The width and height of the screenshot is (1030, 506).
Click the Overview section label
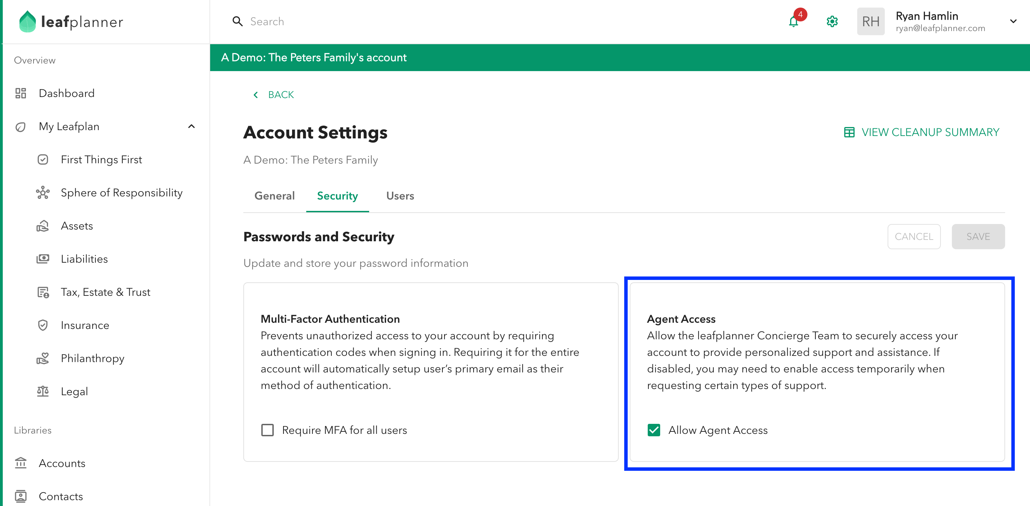[35, 60]
